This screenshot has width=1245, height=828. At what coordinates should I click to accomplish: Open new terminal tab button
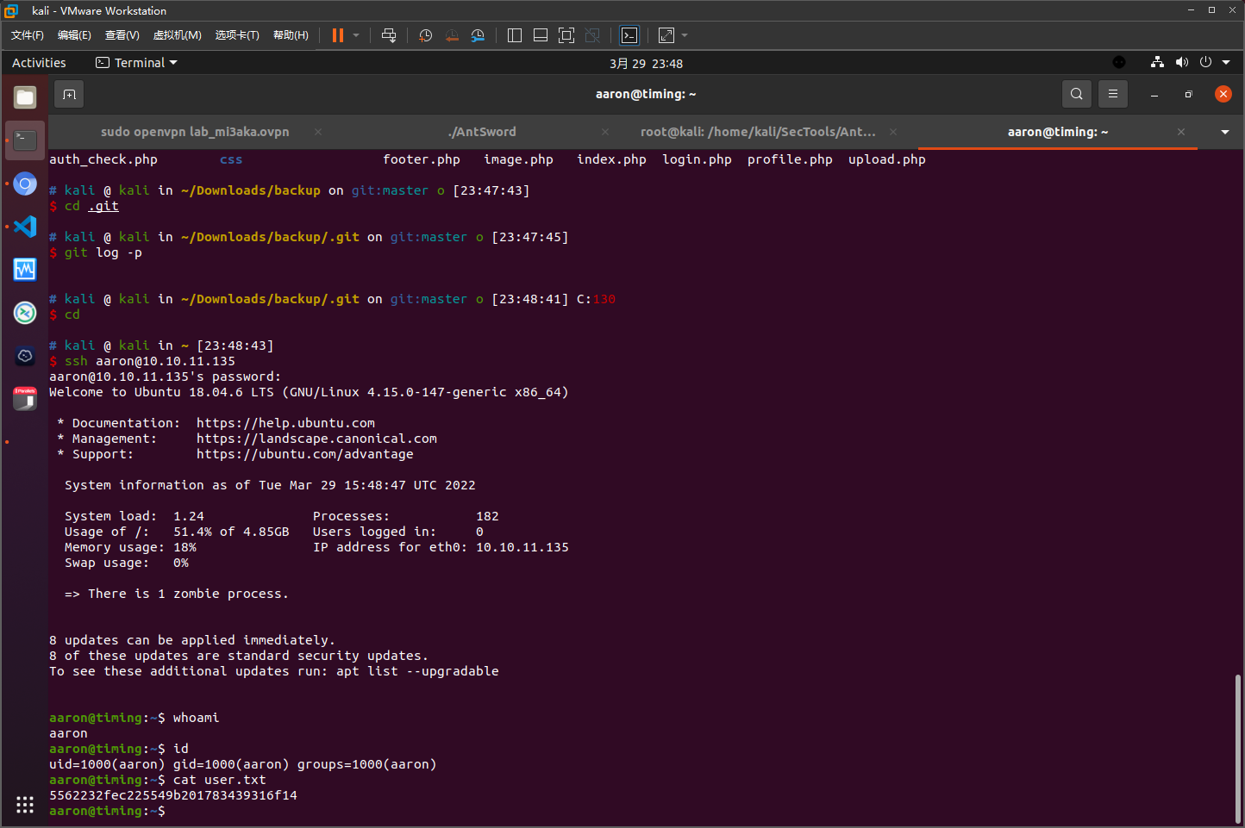click(69, 94)
